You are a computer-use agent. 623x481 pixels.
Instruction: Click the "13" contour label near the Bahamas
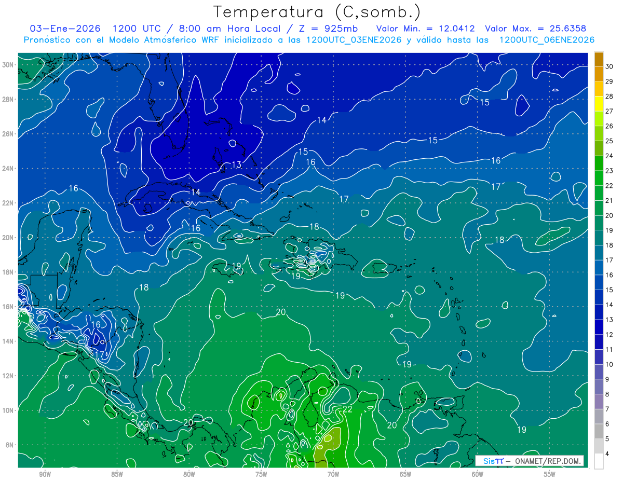coord(237,164)
